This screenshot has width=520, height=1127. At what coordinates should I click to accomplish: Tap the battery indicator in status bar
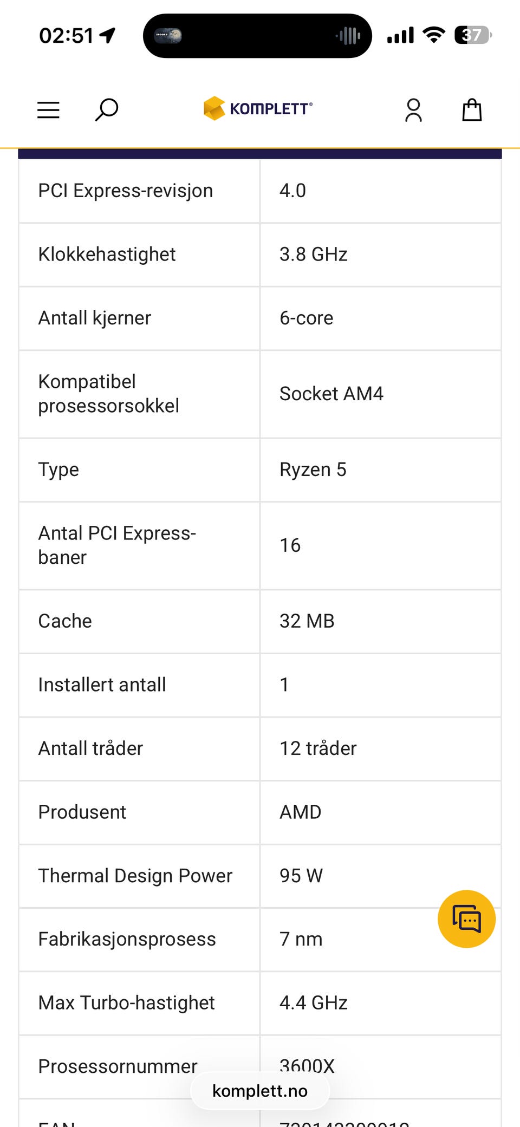[472, 36]
